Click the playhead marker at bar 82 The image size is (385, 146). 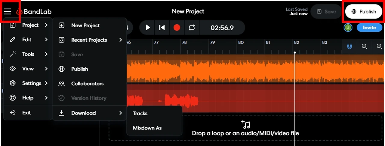point(295,52)
